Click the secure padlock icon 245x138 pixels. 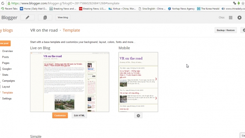pyautogui.click(x=9, y=3)
